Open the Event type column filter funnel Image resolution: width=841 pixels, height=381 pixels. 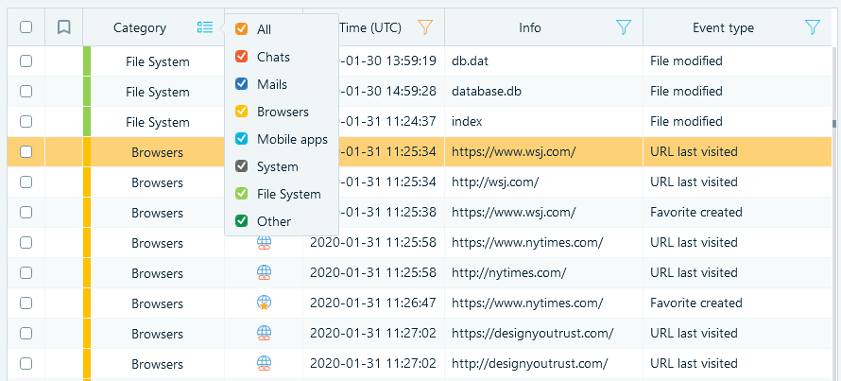[x=813, y=27]
